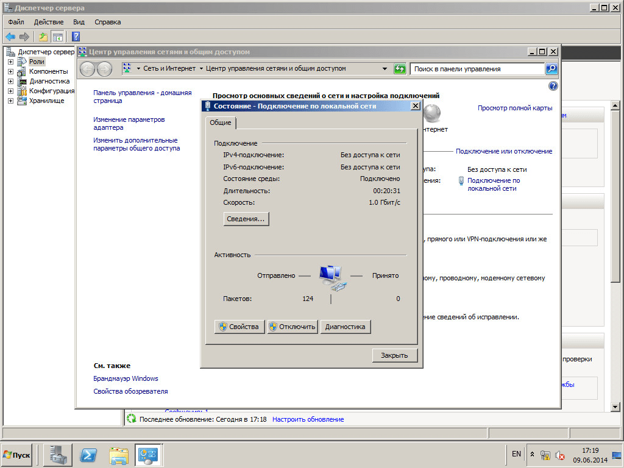This screenshot has width=624, height=468.
Task: Expand the Хранилище tree node
Action: (10, 101)
